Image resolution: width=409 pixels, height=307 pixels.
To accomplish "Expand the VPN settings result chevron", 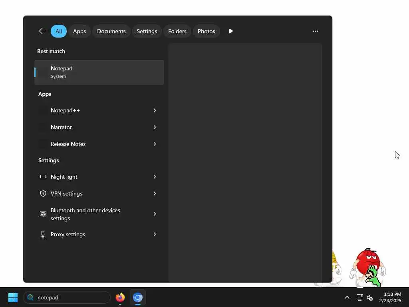I will (155, 193).
